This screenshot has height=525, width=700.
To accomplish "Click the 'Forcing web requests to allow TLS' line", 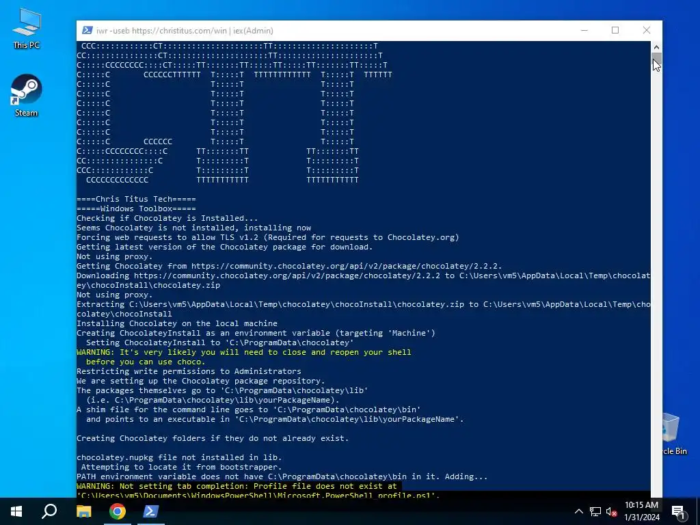I will [x=268, y=237].
